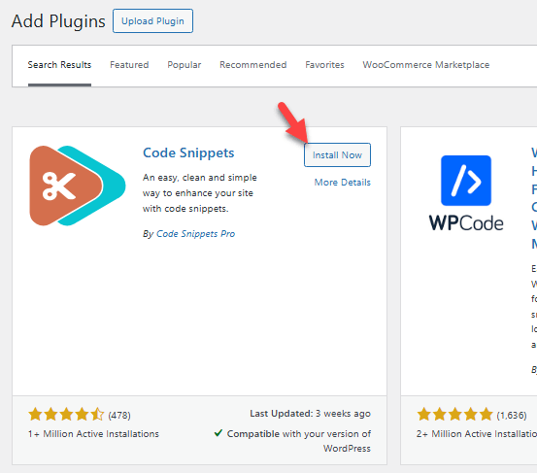
Task: Install the Code Snippets plugin now
Action: [337, 155]
